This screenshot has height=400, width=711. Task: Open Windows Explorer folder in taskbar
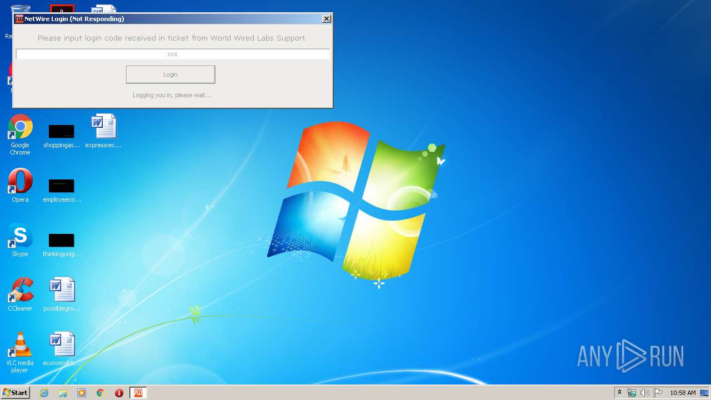pyautogui.click(x=63, y=393)
